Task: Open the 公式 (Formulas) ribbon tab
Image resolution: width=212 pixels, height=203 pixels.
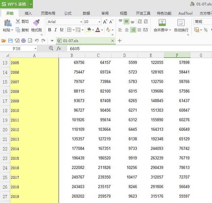Action: pyautogui.click(x=68, y=13)
